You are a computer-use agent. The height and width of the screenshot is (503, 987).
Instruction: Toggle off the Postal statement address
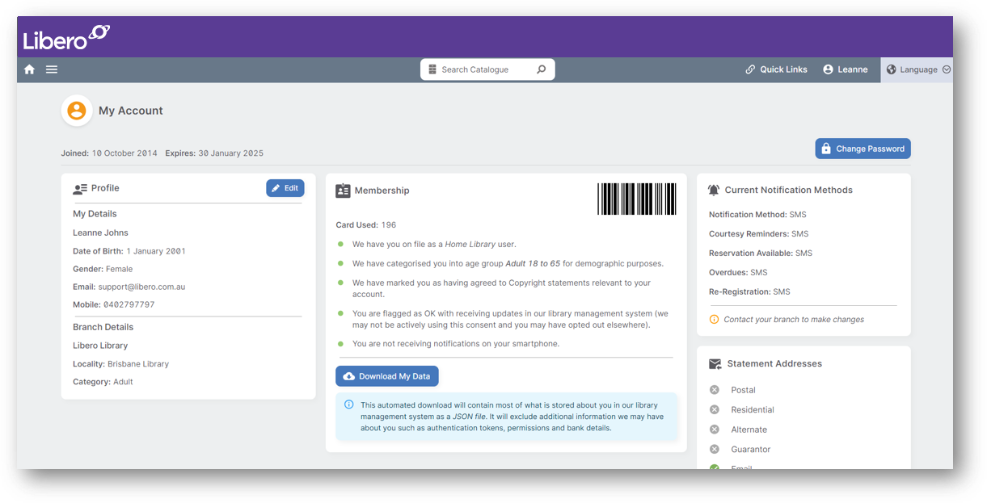coord(714,389)
